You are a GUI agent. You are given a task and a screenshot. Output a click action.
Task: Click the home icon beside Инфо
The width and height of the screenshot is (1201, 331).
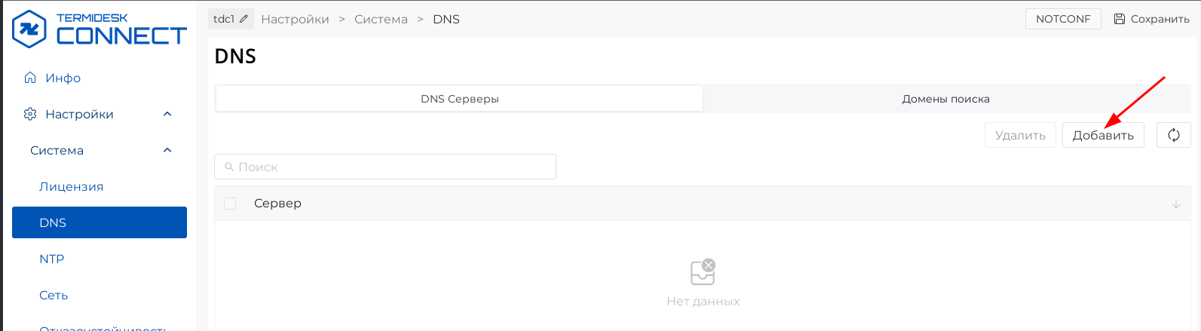point(30,78)
